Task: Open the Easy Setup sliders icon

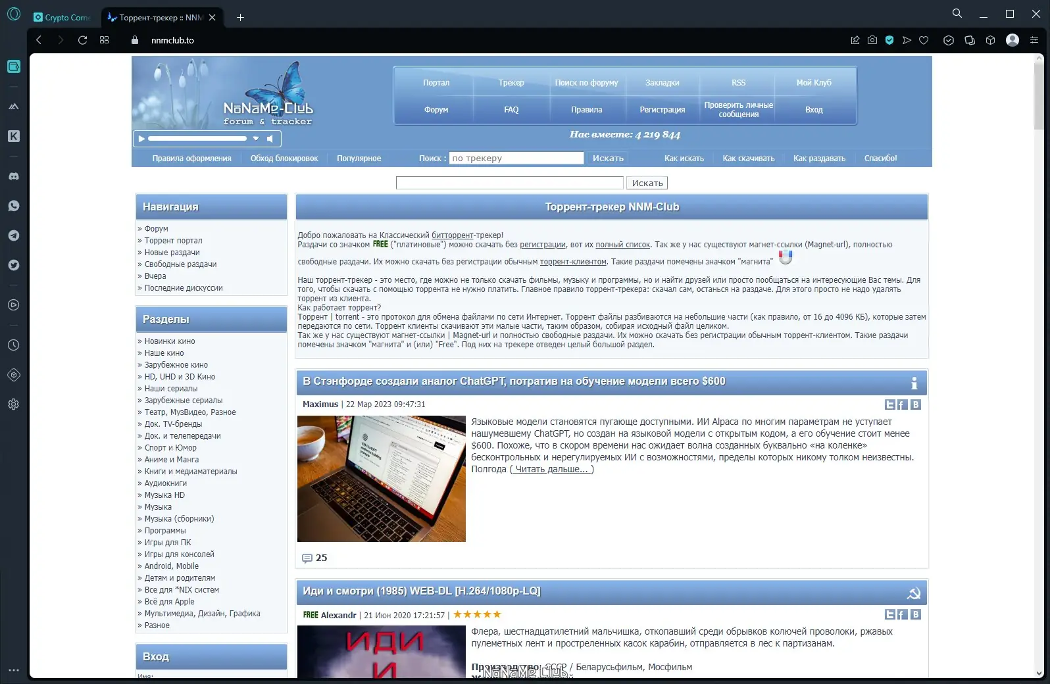Action: (1034, 40)
